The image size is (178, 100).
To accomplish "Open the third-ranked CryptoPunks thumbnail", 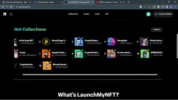I will tap(79, 42).
